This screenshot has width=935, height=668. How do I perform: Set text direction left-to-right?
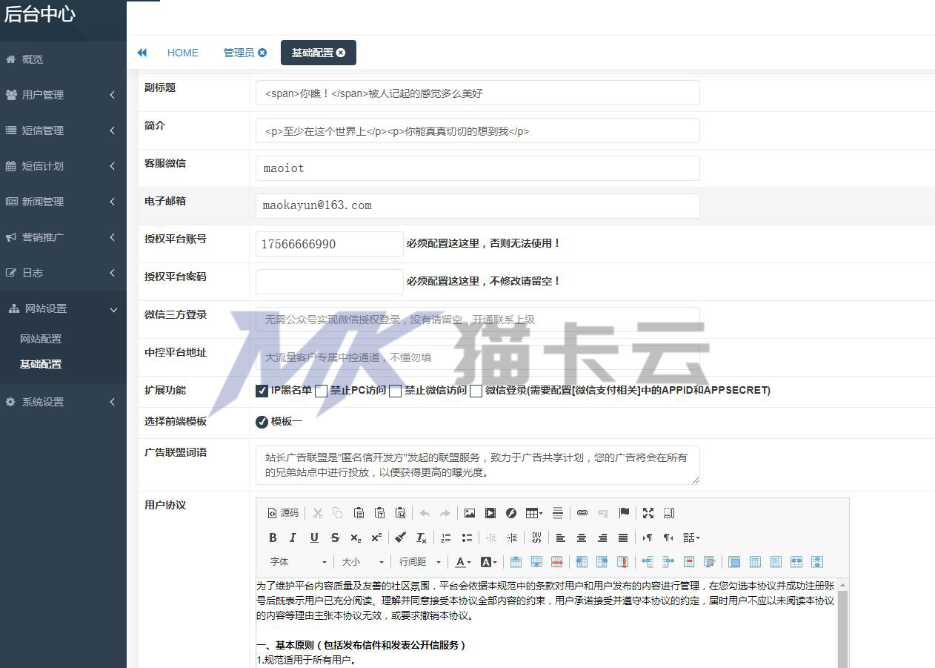(648, 538)
